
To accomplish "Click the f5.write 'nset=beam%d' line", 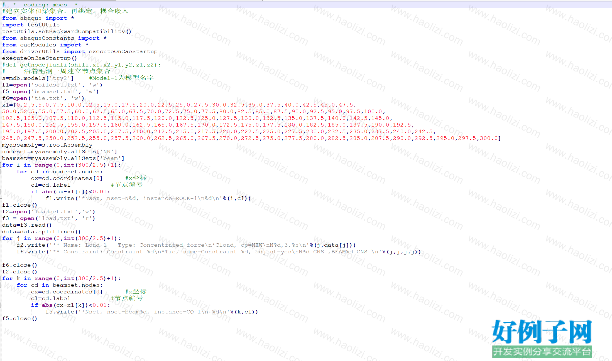I will [152, 312].
